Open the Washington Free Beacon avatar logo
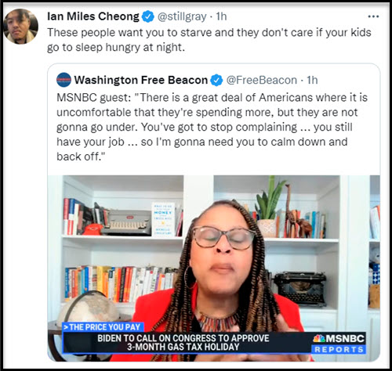The height and width of the screenshot is (371, 392). point(64,80)
